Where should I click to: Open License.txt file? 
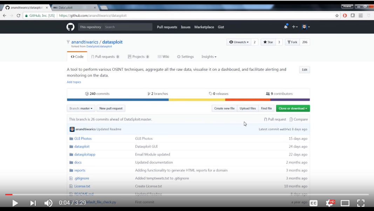[82, 186]
